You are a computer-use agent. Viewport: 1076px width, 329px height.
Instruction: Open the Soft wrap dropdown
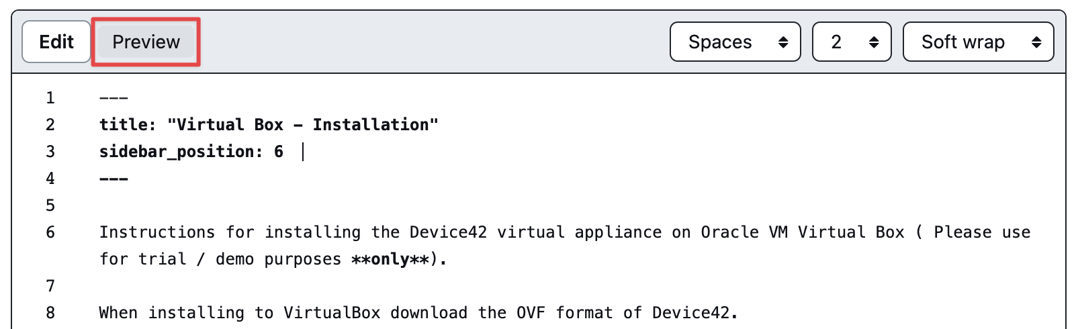(977, 42)
